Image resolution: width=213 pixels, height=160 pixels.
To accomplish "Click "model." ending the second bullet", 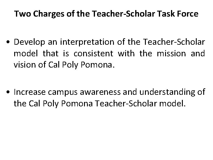I will pos(172,103).
